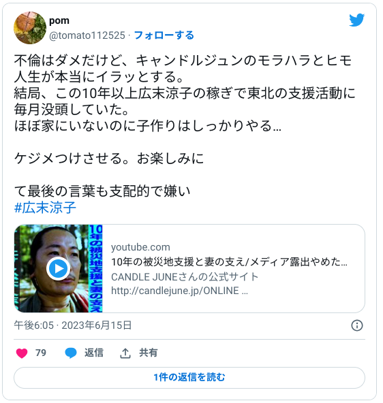383x403 pixels.
Task: Open pom's profile avatar
Action: [x=30, y=28]
